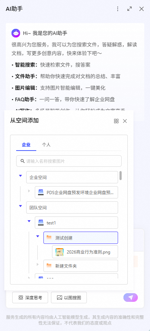Expand the 新建文件夹 folder
The width and height of the screenshot is (150, 331).
pyautogui.click(x=38, y=264)
